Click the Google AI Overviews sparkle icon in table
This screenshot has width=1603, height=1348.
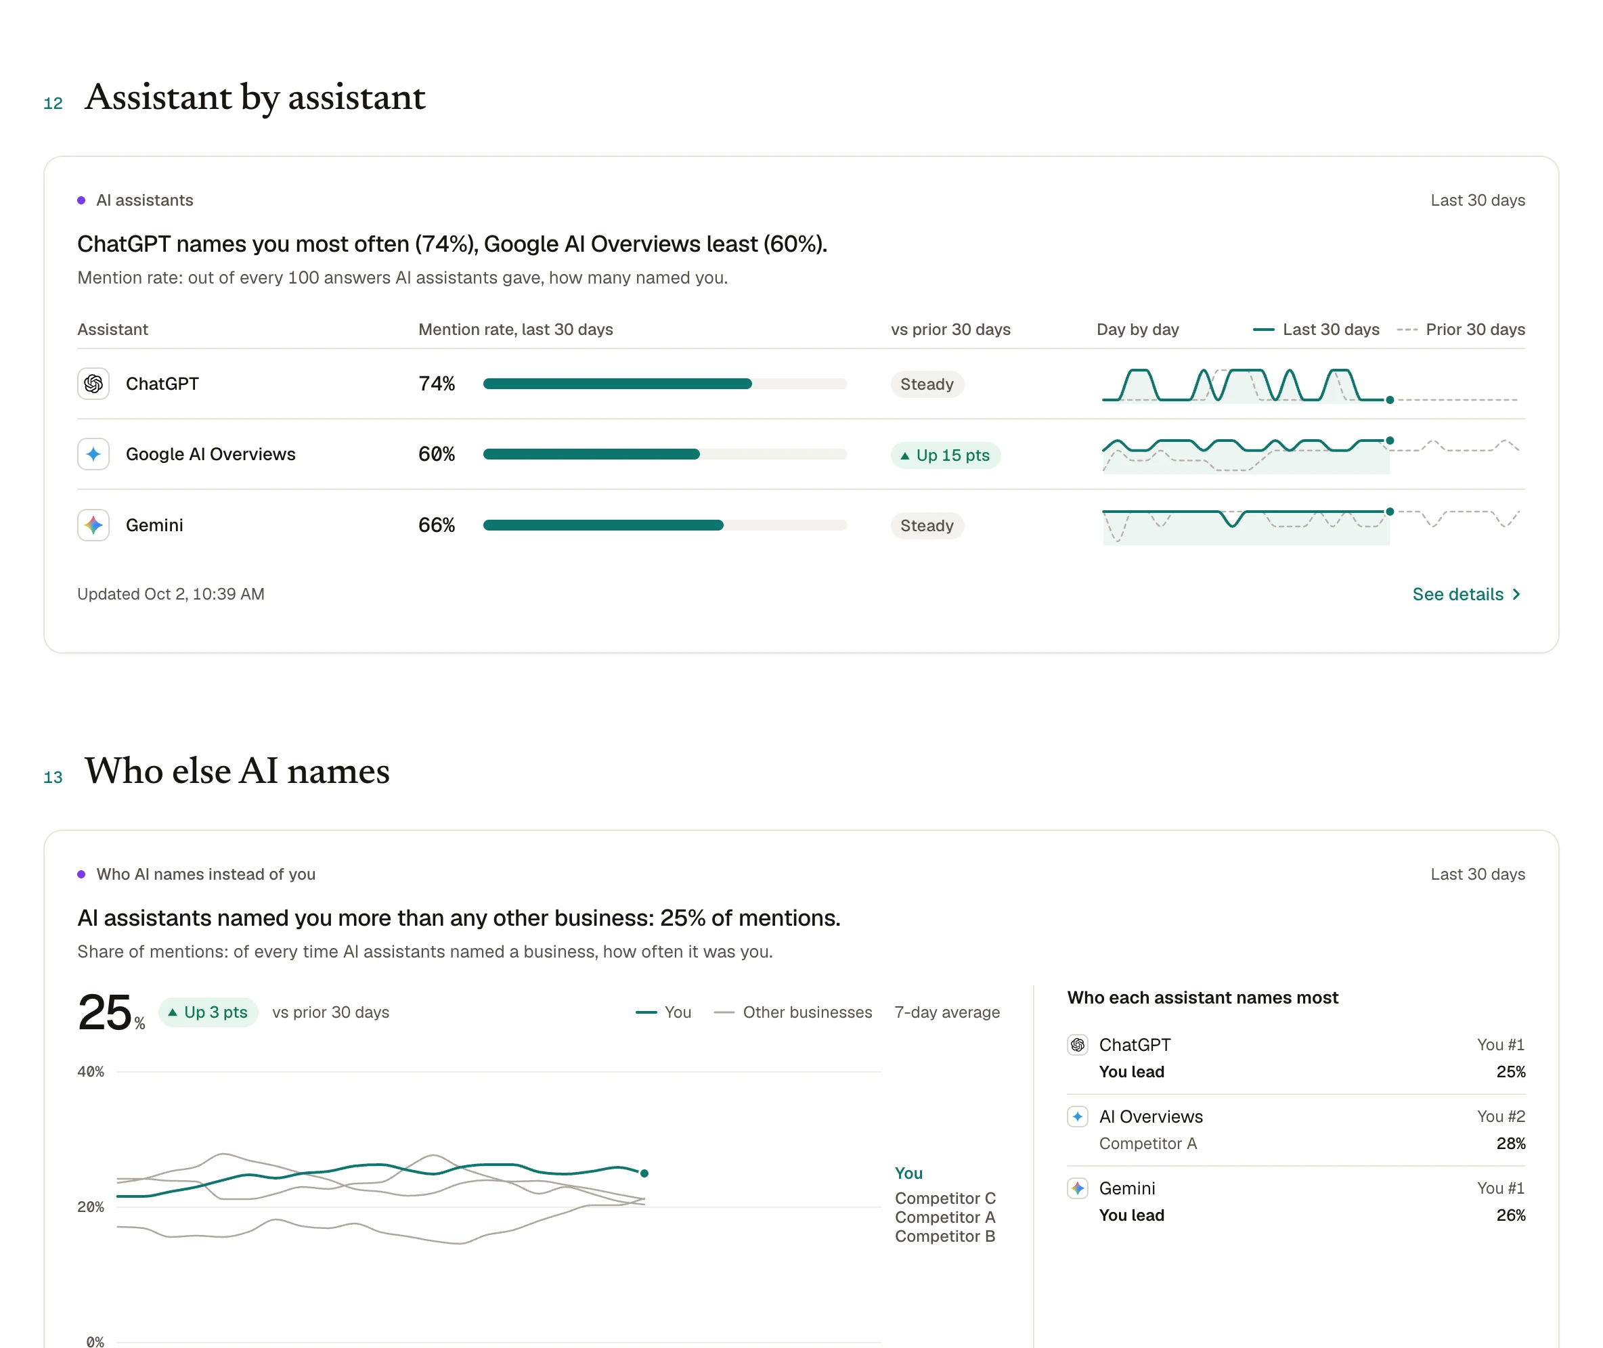pos(93,454)
